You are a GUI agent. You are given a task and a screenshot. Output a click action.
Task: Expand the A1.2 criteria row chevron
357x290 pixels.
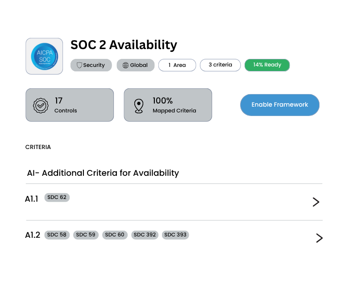319,238
